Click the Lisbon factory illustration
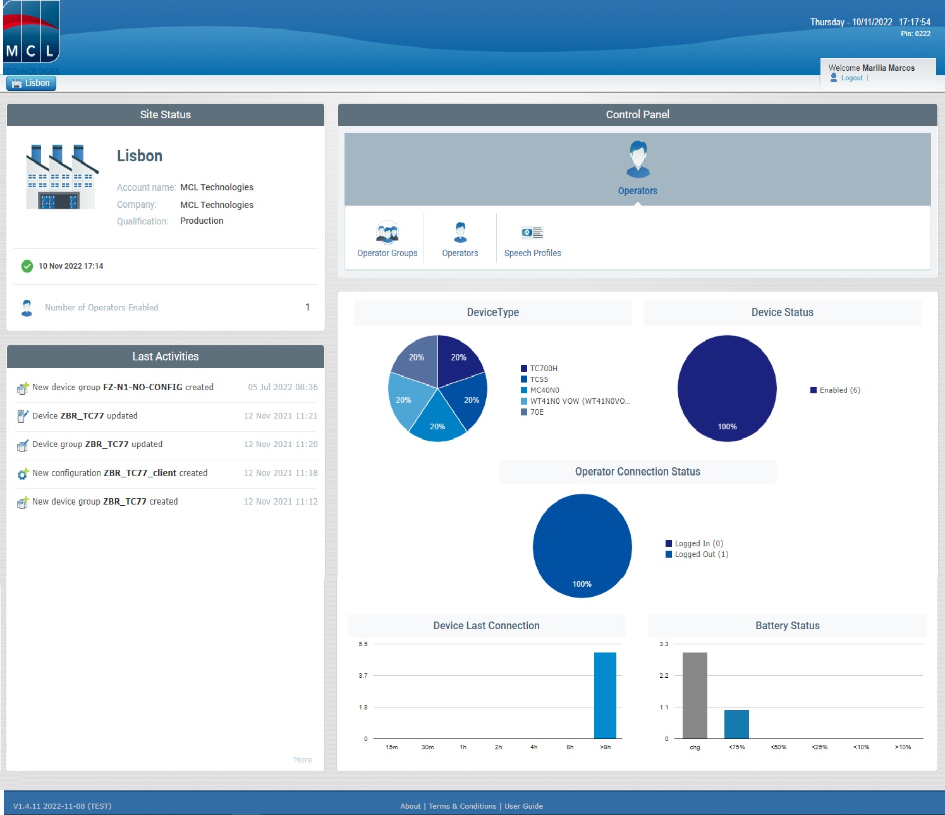 coord(60,177)
